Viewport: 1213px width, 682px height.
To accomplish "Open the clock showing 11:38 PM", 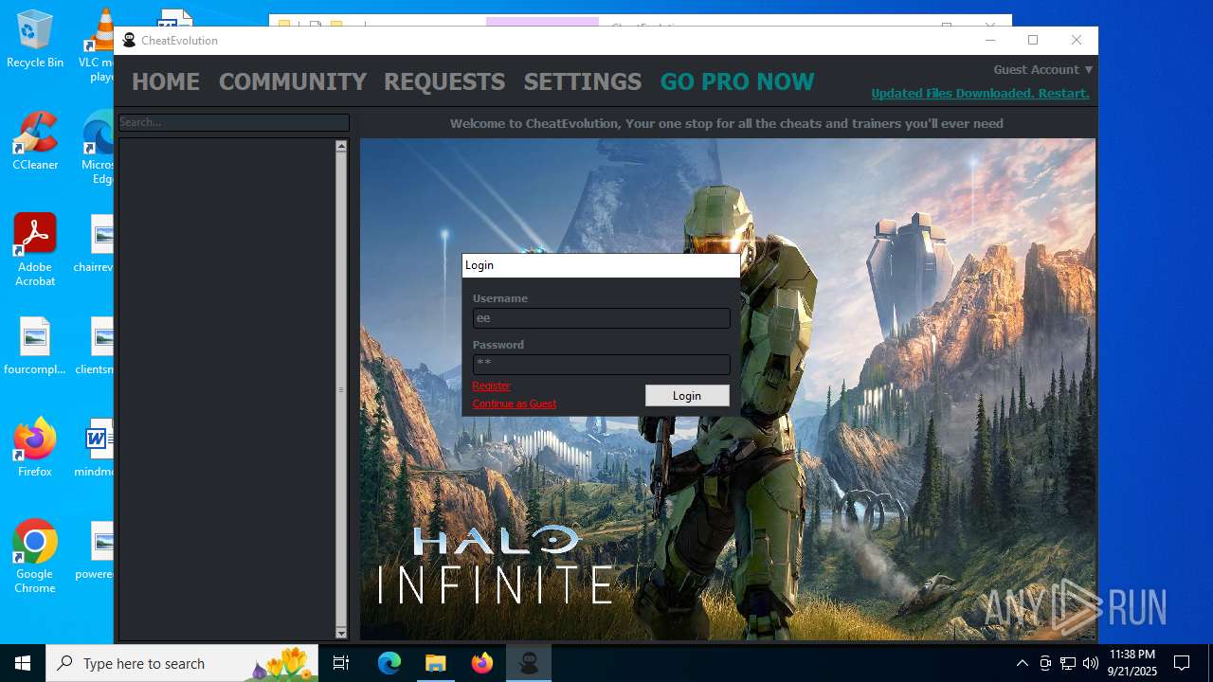I will (1132, 663).
